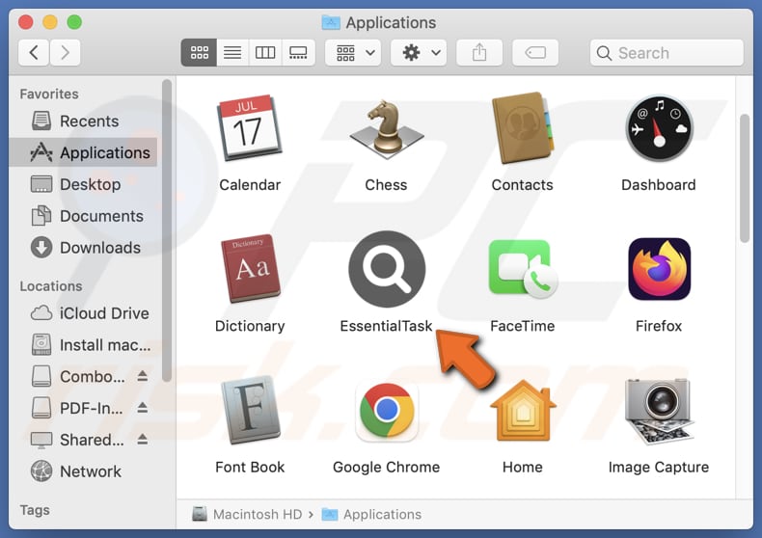
Task: Click the Google Chrome label text
Action: click(x=387, y=467)
